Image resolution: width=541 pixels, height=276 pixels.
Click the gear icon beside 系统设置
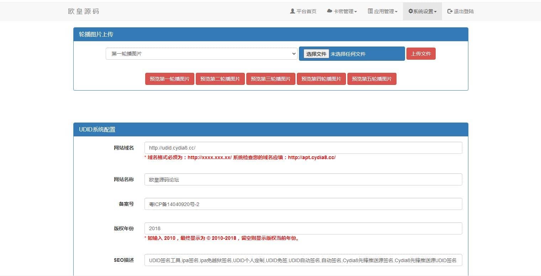point(410,11)
